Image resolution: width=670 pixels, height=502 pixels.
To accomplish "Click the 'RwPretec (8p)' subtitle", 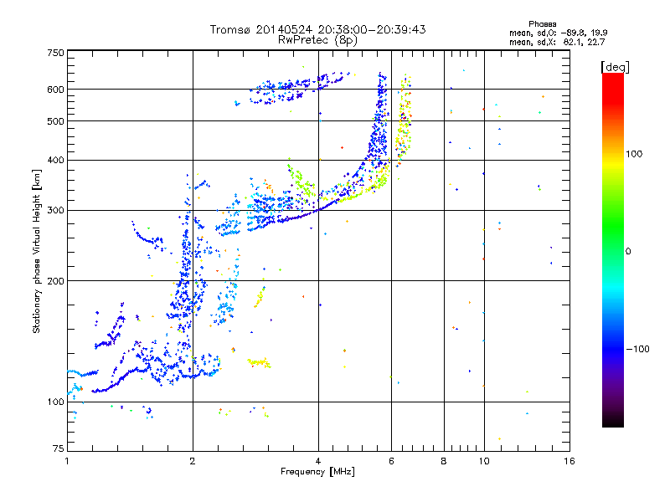I will point(317,40).
